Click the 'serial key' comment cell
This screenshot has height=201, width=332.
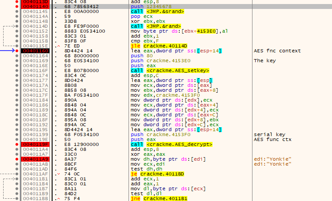pos(268,133)
